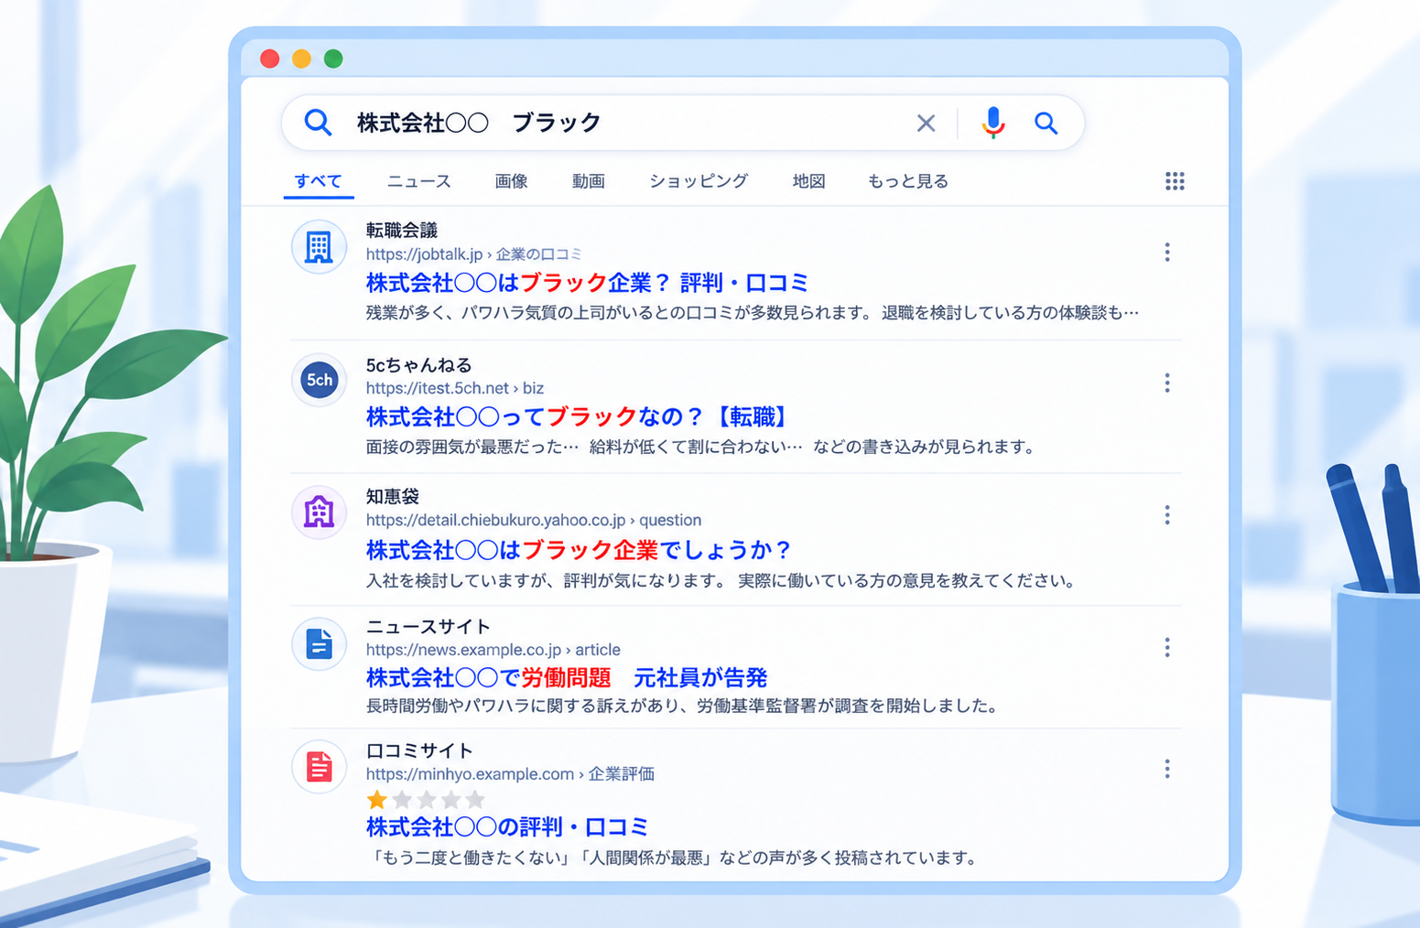Viewport: 1420px width, 928px height.
Task: Click the URL https://jobtalk.jp › 企業の口コミ
Action: pyautogui.click(x=473, y=254)
